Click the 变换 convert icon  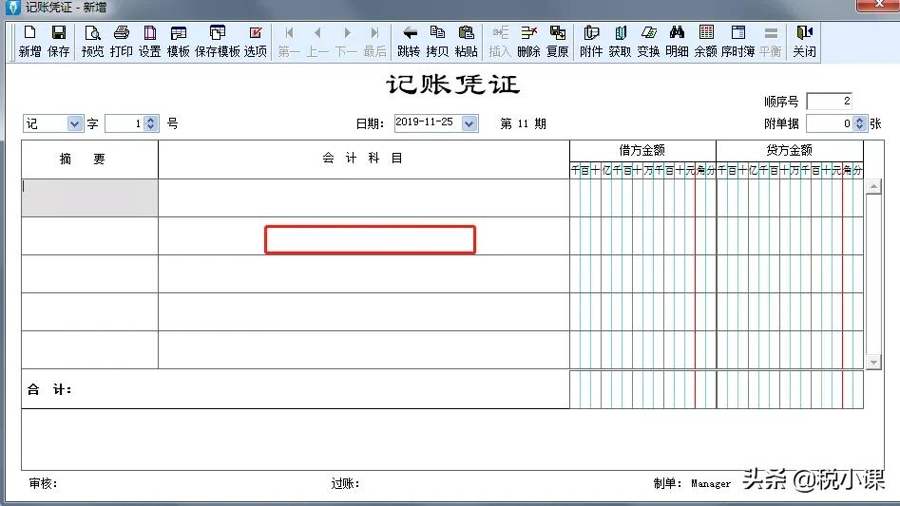pos(648,41)
